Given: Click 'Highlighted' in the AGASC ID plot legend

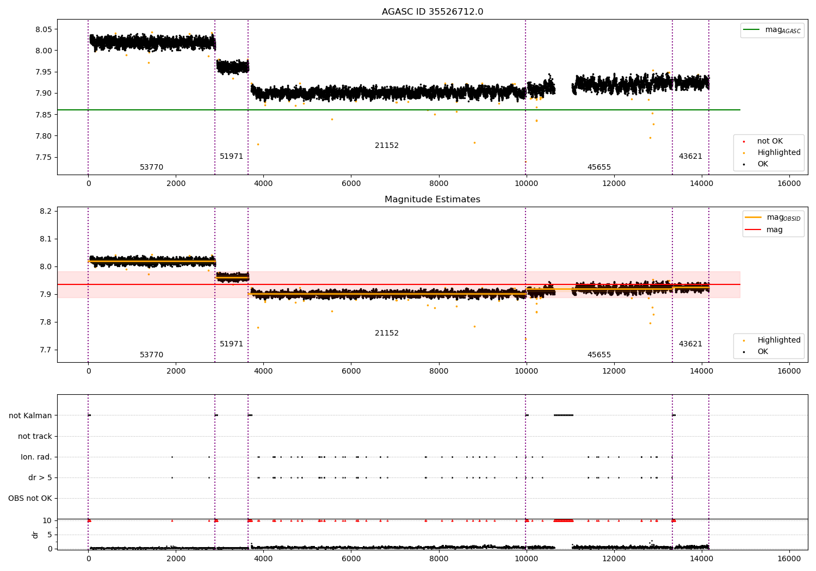Looking at the screenshot, I should point(779,153).
